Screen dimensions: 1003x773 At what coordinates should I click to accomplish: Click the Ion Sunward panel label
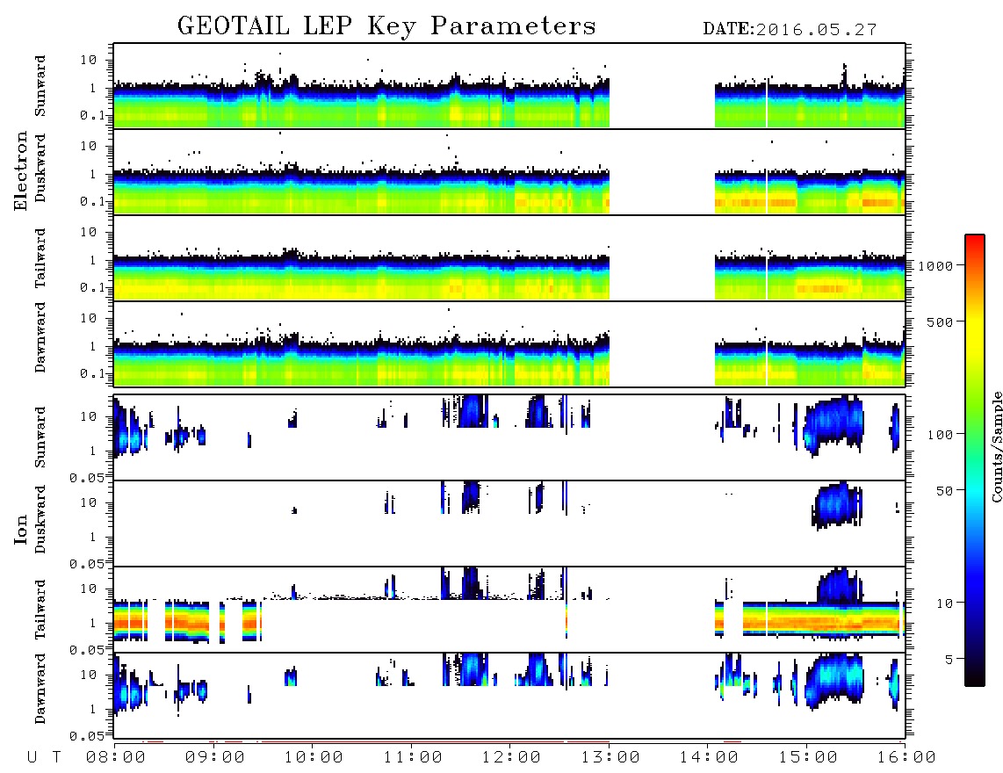tap(40, 437)
